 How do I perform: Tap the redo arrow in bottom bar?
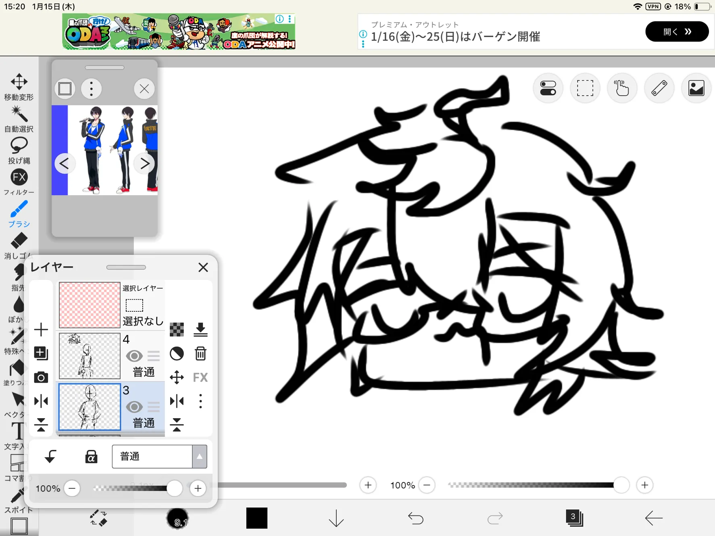click(x=495, y=518)
